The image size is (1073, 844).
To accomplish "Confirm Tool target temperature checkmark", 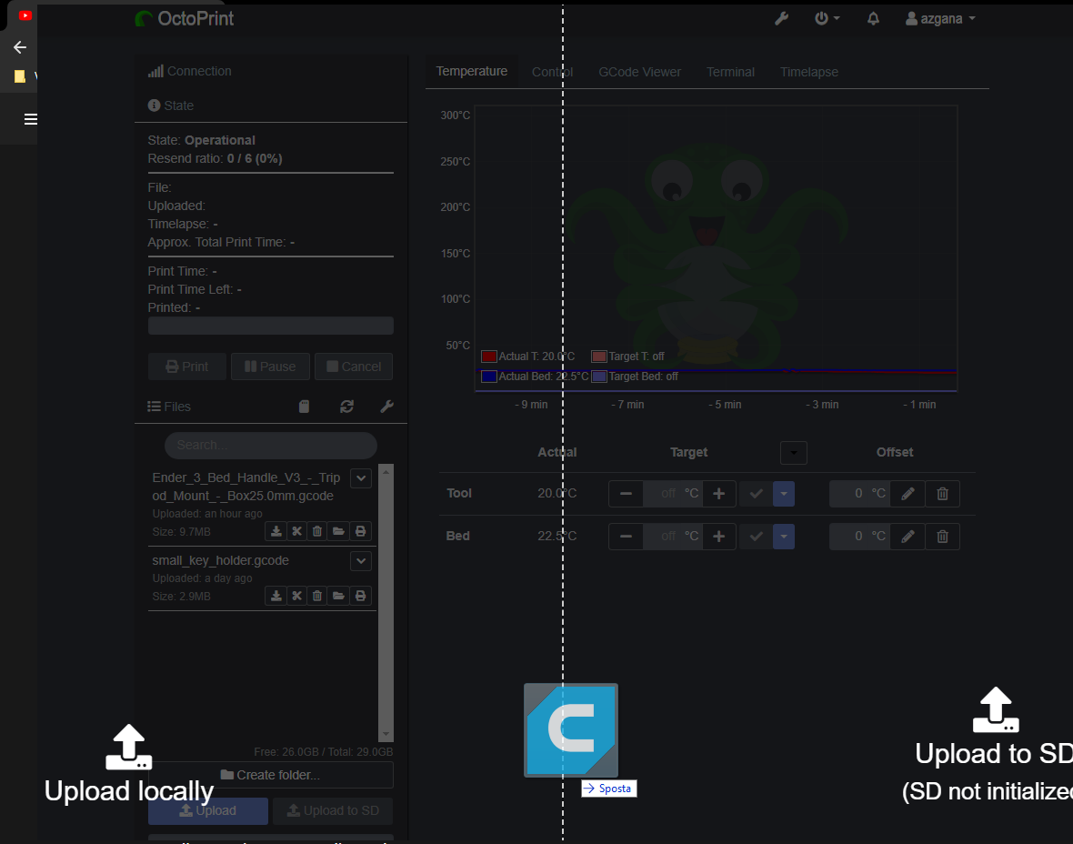I will (x=757, y=494).
